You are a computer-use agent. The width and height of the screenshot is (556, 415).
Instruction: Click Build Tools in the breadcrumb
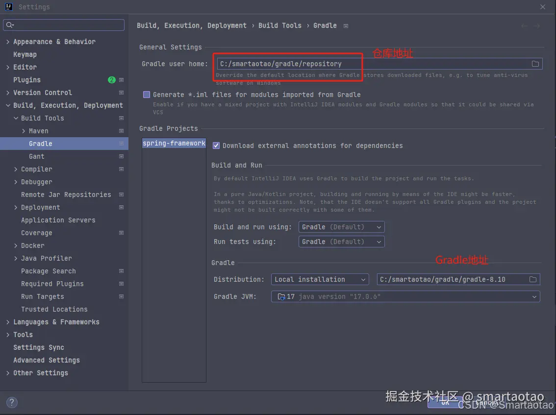pos(280,26)
